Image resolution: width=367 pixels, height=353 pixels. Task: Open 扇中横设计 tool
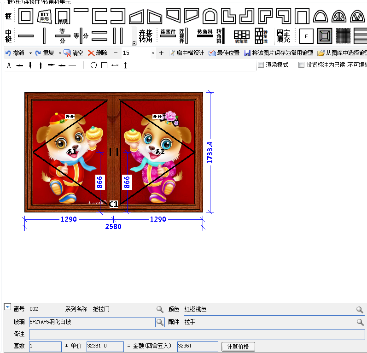[x=186, y=53]
